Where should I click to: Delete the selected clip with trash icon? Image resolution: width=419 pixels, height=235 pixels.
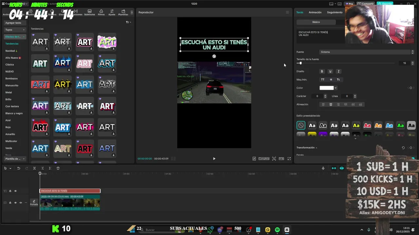(58, 168)
